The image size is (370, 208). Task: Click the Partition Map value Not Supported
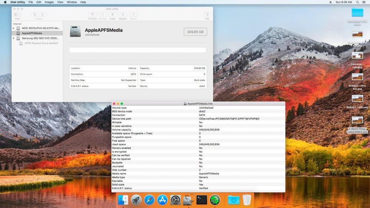[129, 80]
